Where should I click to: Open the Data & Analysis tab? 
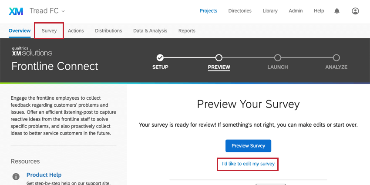[x=150, y=30]
